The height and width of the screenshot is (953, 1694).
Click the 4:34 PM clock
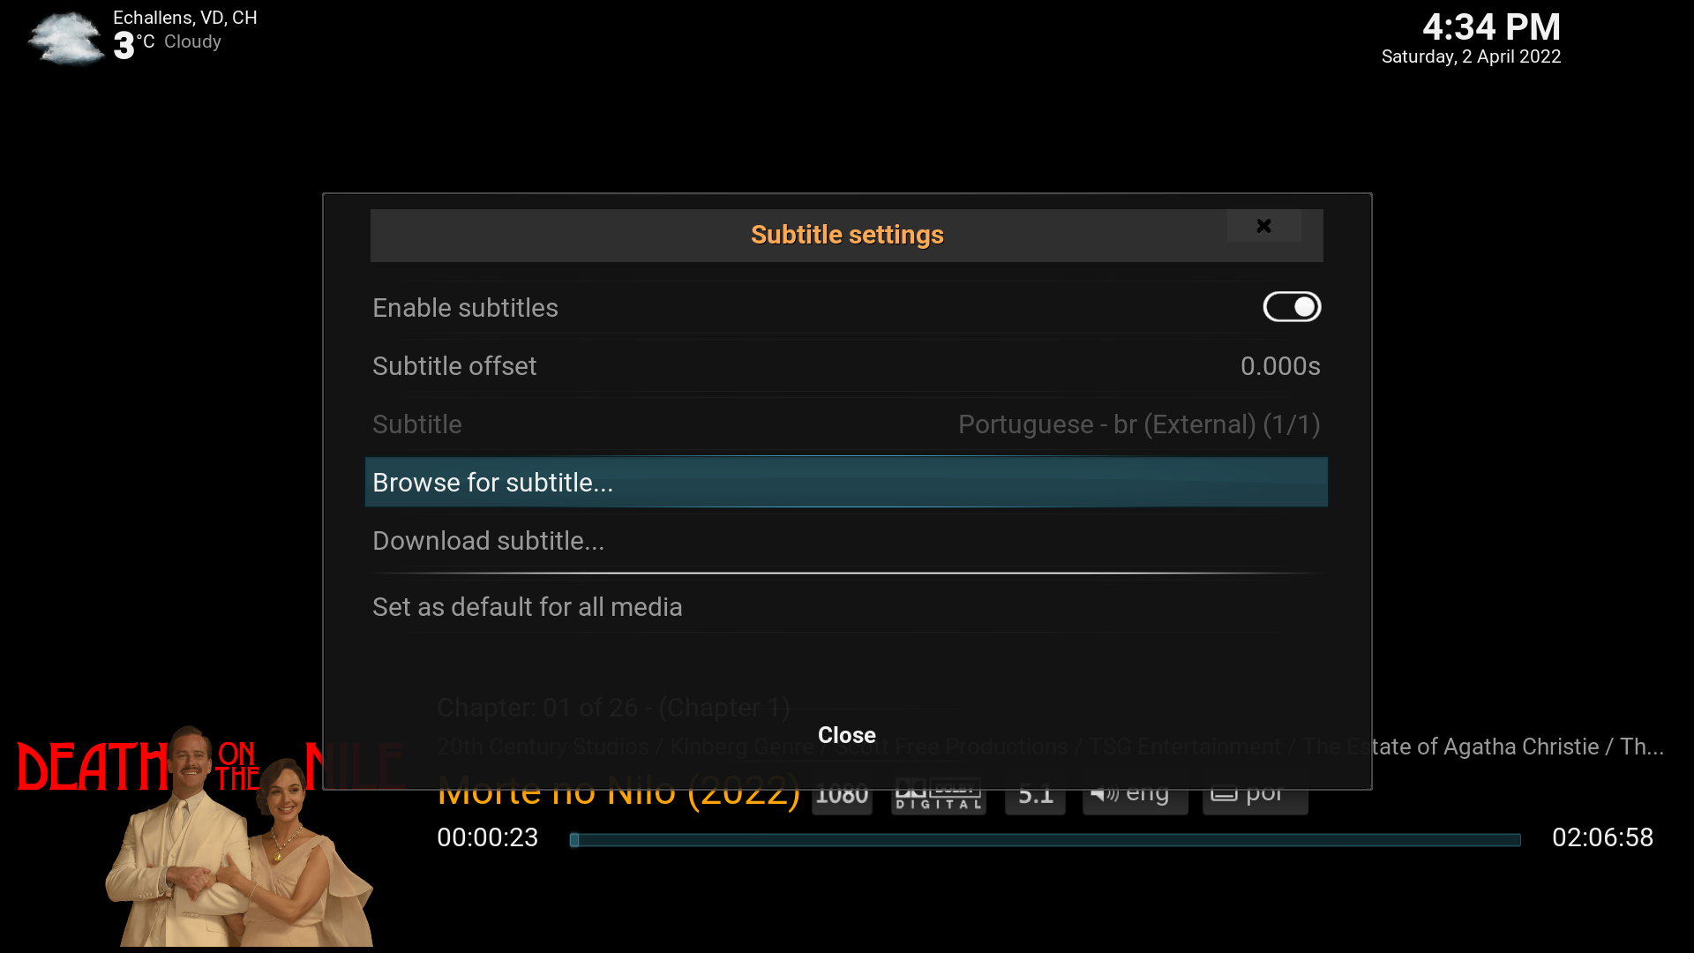1491,27
